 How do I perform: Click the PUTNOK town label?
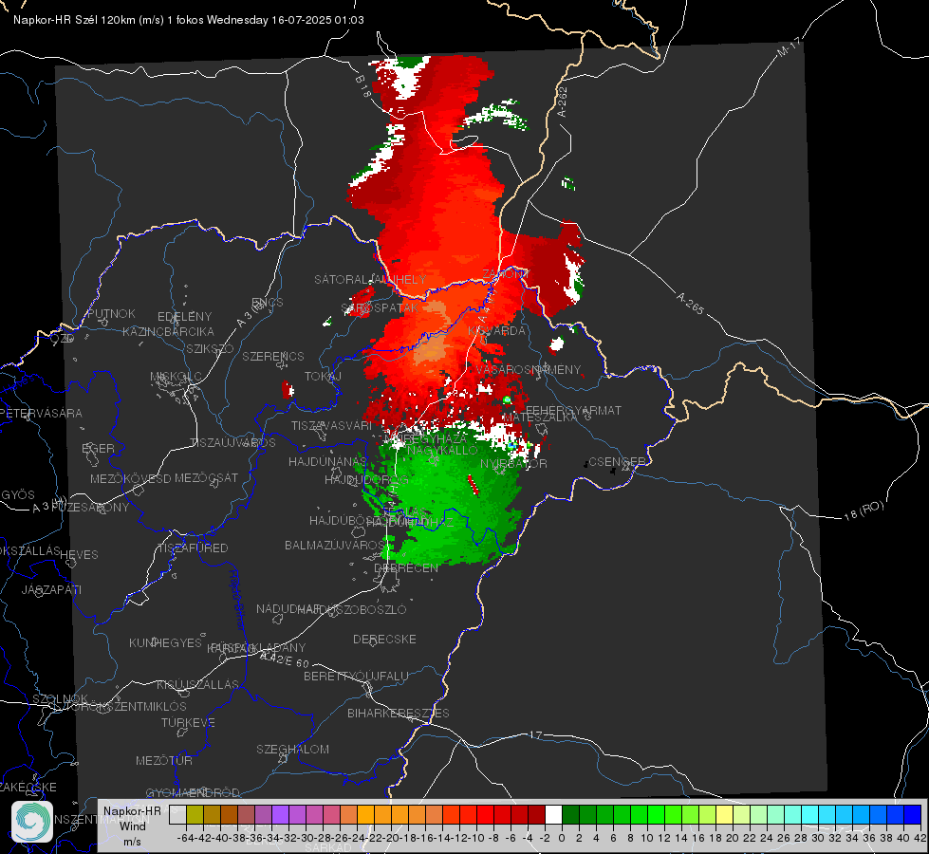111,313
